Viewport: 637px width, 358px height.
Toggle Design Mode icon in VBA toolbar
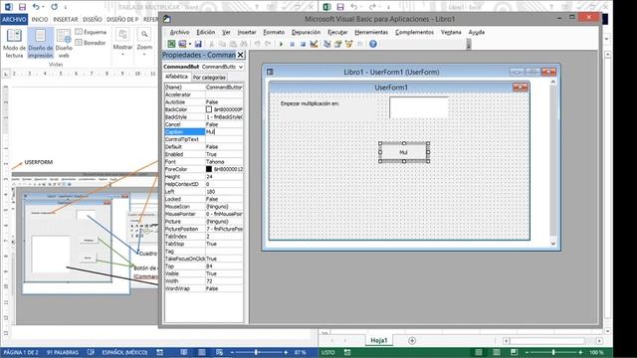[314, 44]
